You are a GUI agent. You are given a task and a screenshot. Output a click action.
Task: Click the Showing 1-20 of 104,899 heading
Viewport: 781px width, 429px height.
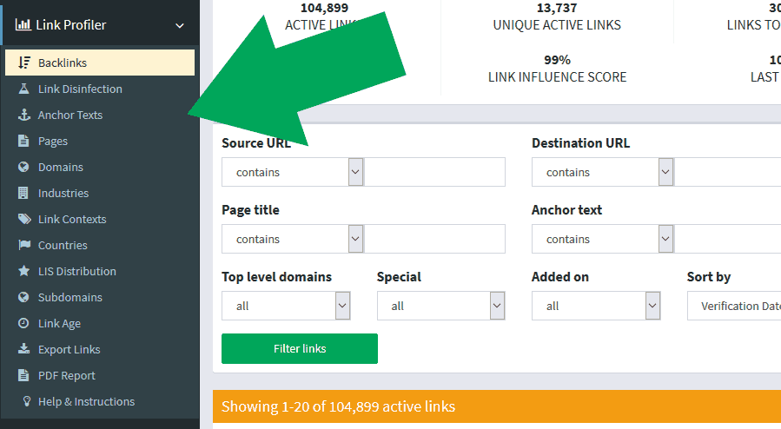point(338,406)
